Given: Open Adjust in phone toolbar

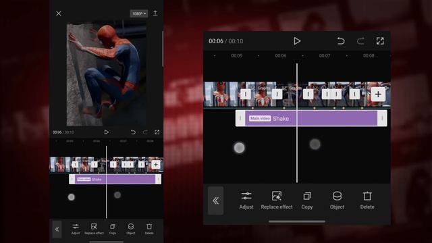Looking at the screenshot, I should 76,229.
